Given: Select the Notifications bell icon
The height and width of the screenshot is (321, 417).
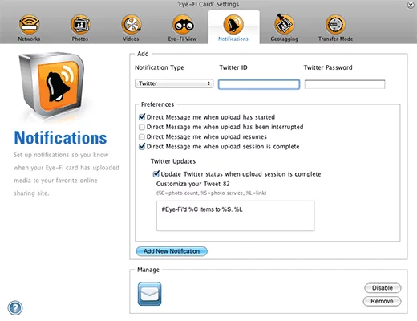Looking at the screenshot, I should click(233, 25).
